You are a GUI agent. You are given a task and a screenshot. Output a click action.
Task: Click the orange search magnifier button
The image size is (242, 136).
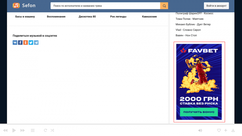coord(164,6)
